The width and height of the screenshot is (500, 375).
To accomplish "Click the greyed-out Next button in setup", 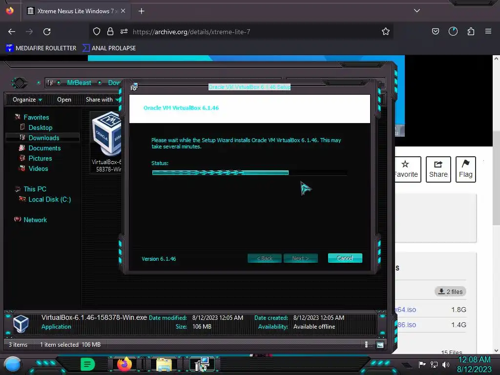I will pos(300,258).
